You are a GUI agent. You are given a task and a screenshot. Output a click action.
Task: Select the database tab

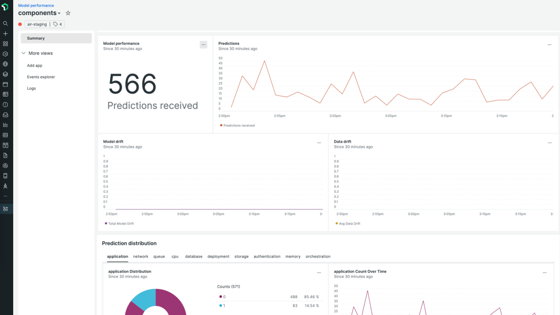coord(194,257)
